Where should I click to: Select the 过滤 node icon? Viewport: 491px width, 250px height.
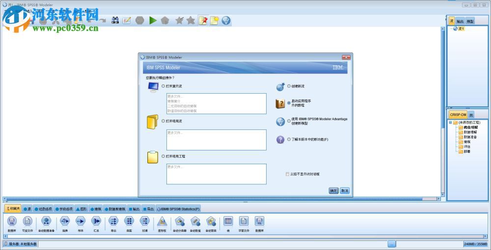pos(144,224)
